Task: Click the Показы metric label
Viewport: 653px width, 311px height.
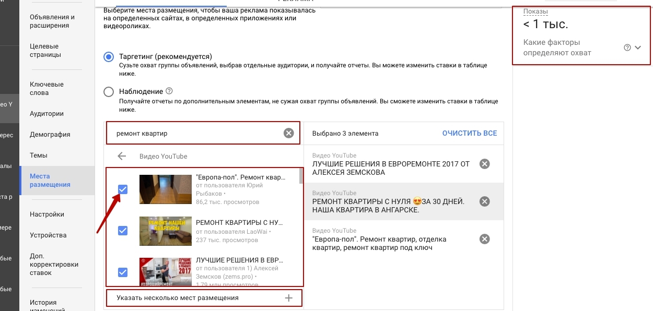Action: click(x=535, y=11)
